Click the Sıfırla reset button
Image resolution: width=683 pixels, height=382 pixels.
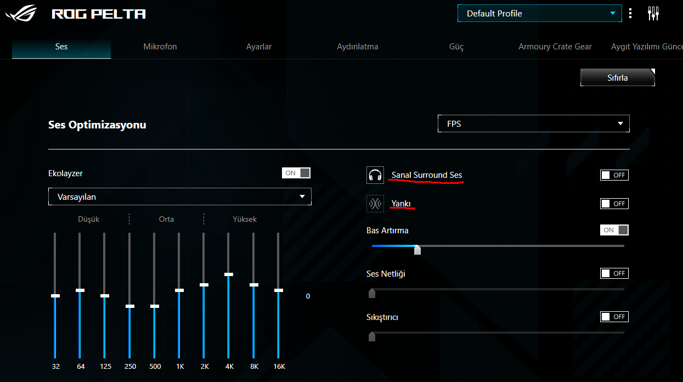click(618, 77)
